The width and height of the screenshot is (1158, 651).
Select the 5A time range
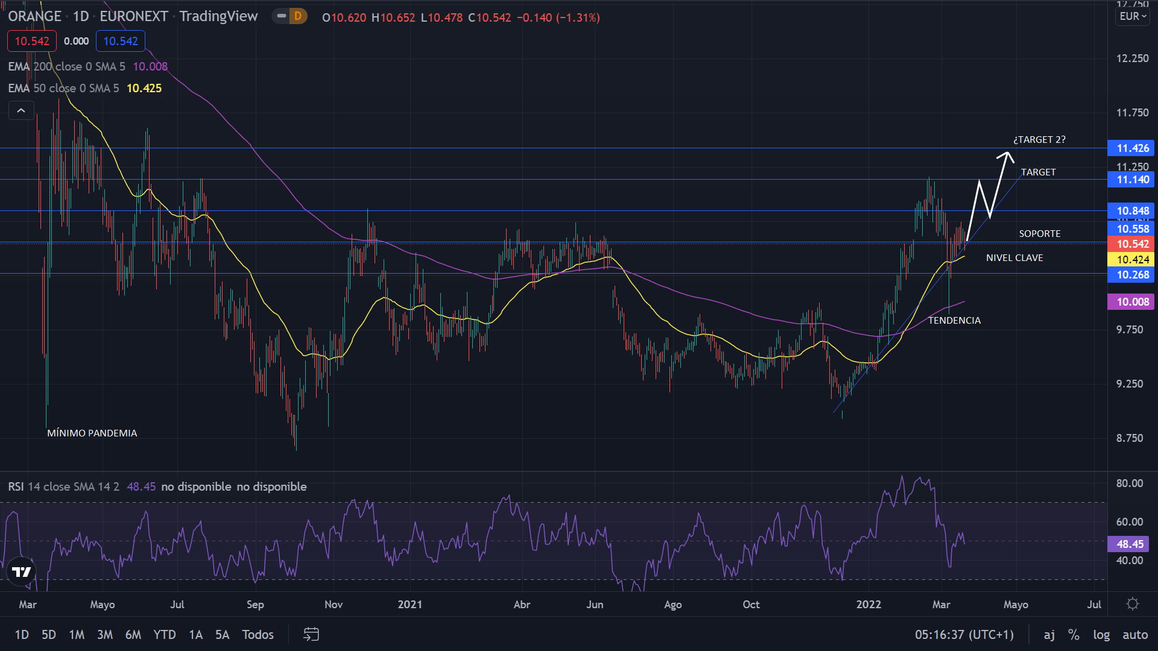tap(223, 635)
